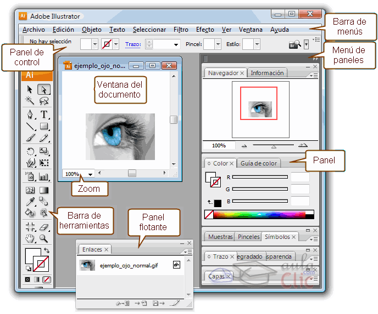Open the Estilo dropdown

(257, 44)
